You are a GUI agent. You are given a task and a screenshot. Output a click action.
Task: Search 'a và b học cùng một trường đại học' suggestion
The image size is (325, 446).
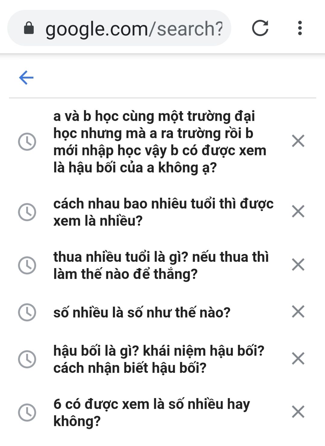click(x=160, y=141)
